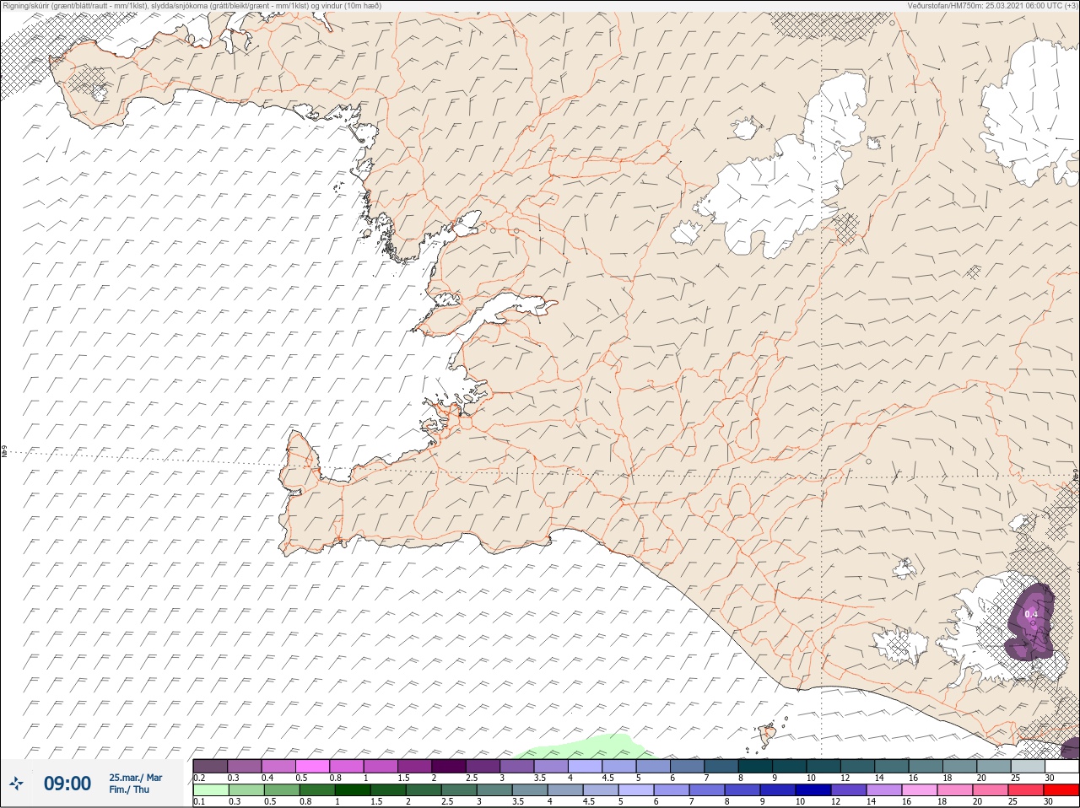The width and height of the screenshot is (1080, 808).
Task: Click the 25.mar./ Mar Fim./ Thu date label
Action: click(x=135, y=784)
